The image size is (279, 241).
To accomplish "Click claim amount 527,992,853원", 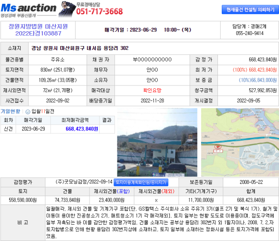I will coord(263,90).
